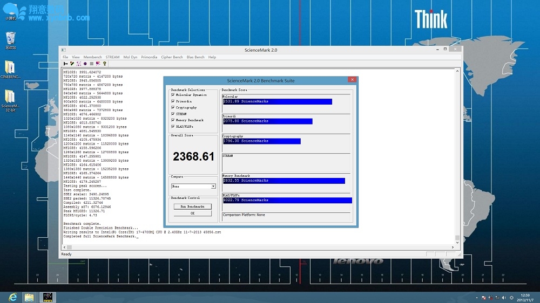Screen dimensions: 540x303
Task: Click the vertical scrollbar up arrow
Action: pyautogui.click(x=457, y=71)
